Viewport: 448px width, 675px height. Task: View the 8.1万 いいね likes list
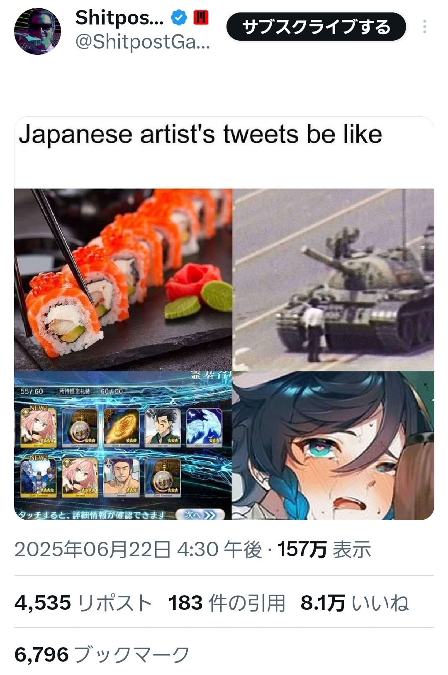(355, 603)
